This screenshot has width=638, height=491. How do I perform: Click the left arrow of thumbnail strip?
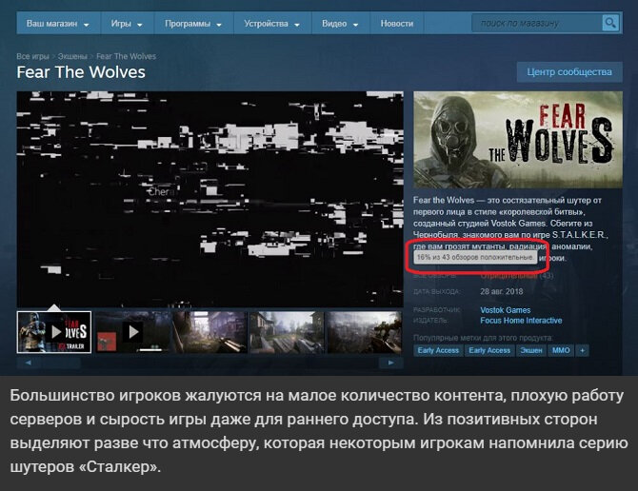coord(28,363)
